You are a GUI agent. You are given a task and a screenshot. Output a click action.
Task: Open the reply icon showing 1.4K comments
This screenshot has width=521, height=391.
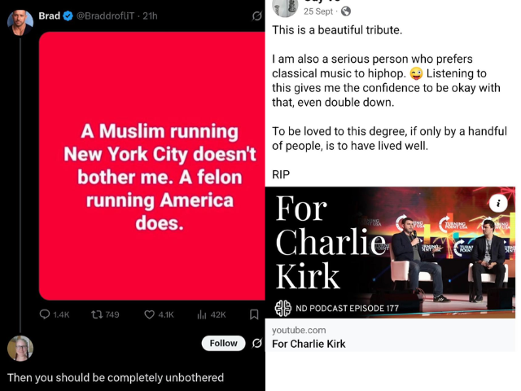point(45,314)
